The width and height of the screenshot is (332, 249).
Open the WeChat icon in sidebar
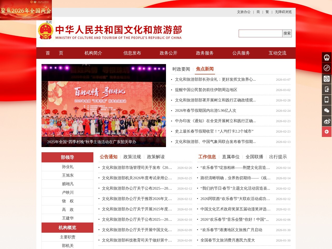(327, 110)
